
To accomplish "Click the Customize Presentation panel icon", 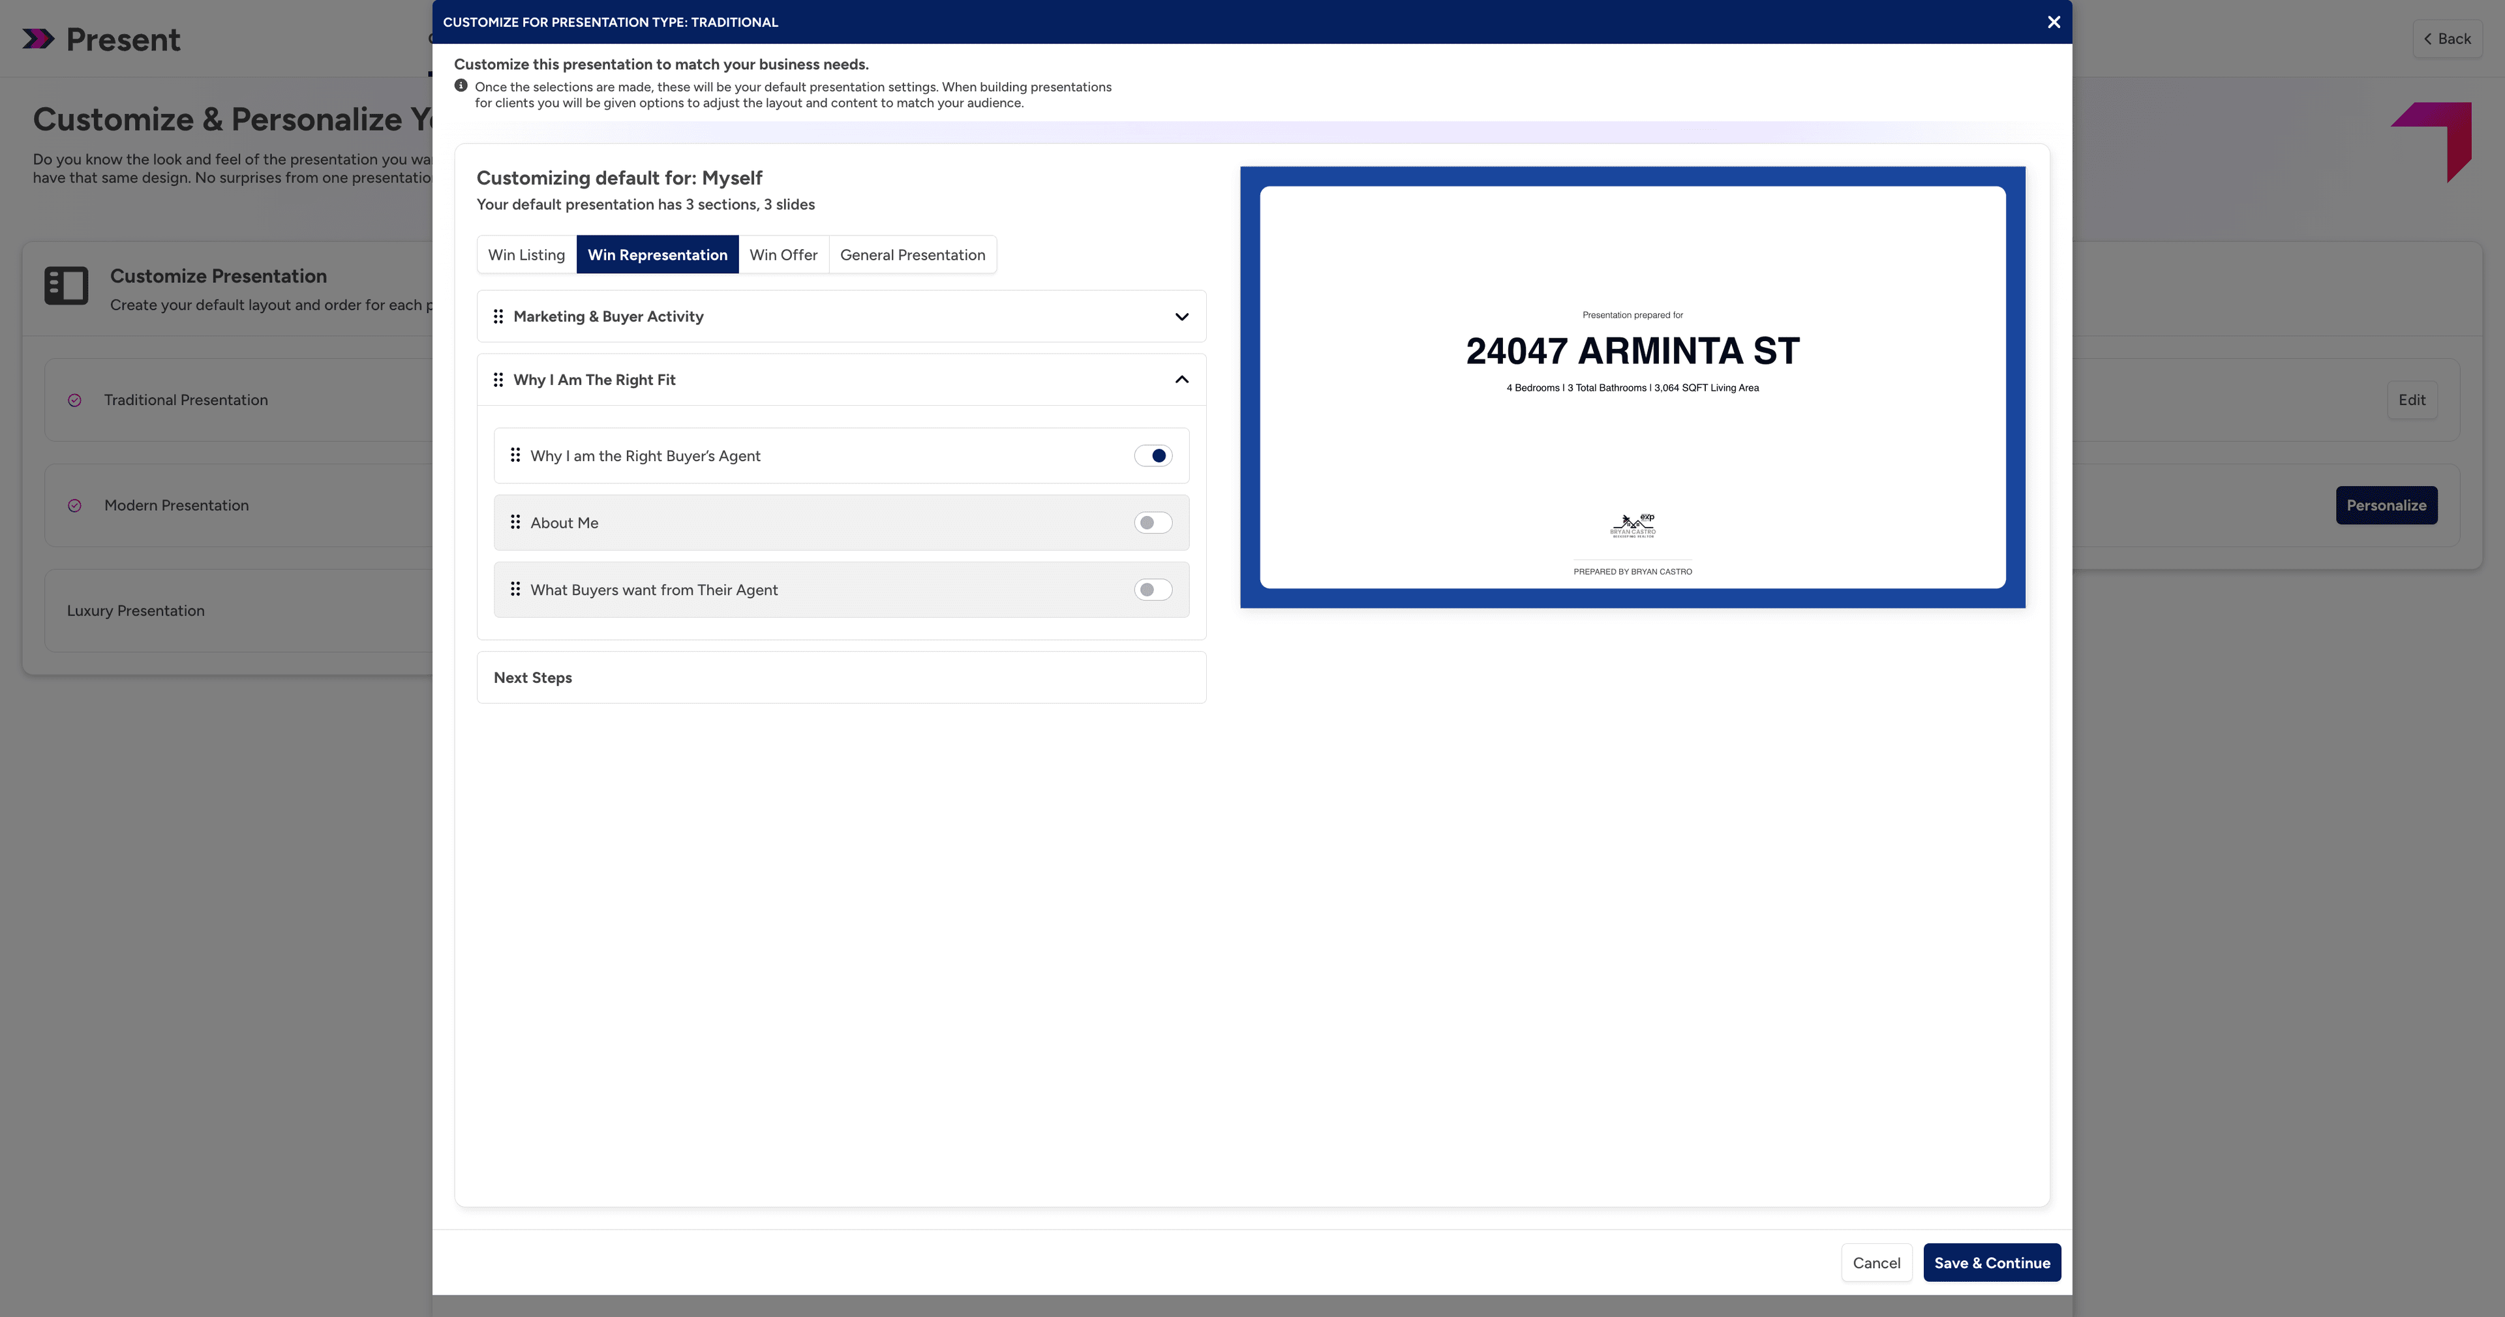I will (66, 286).
